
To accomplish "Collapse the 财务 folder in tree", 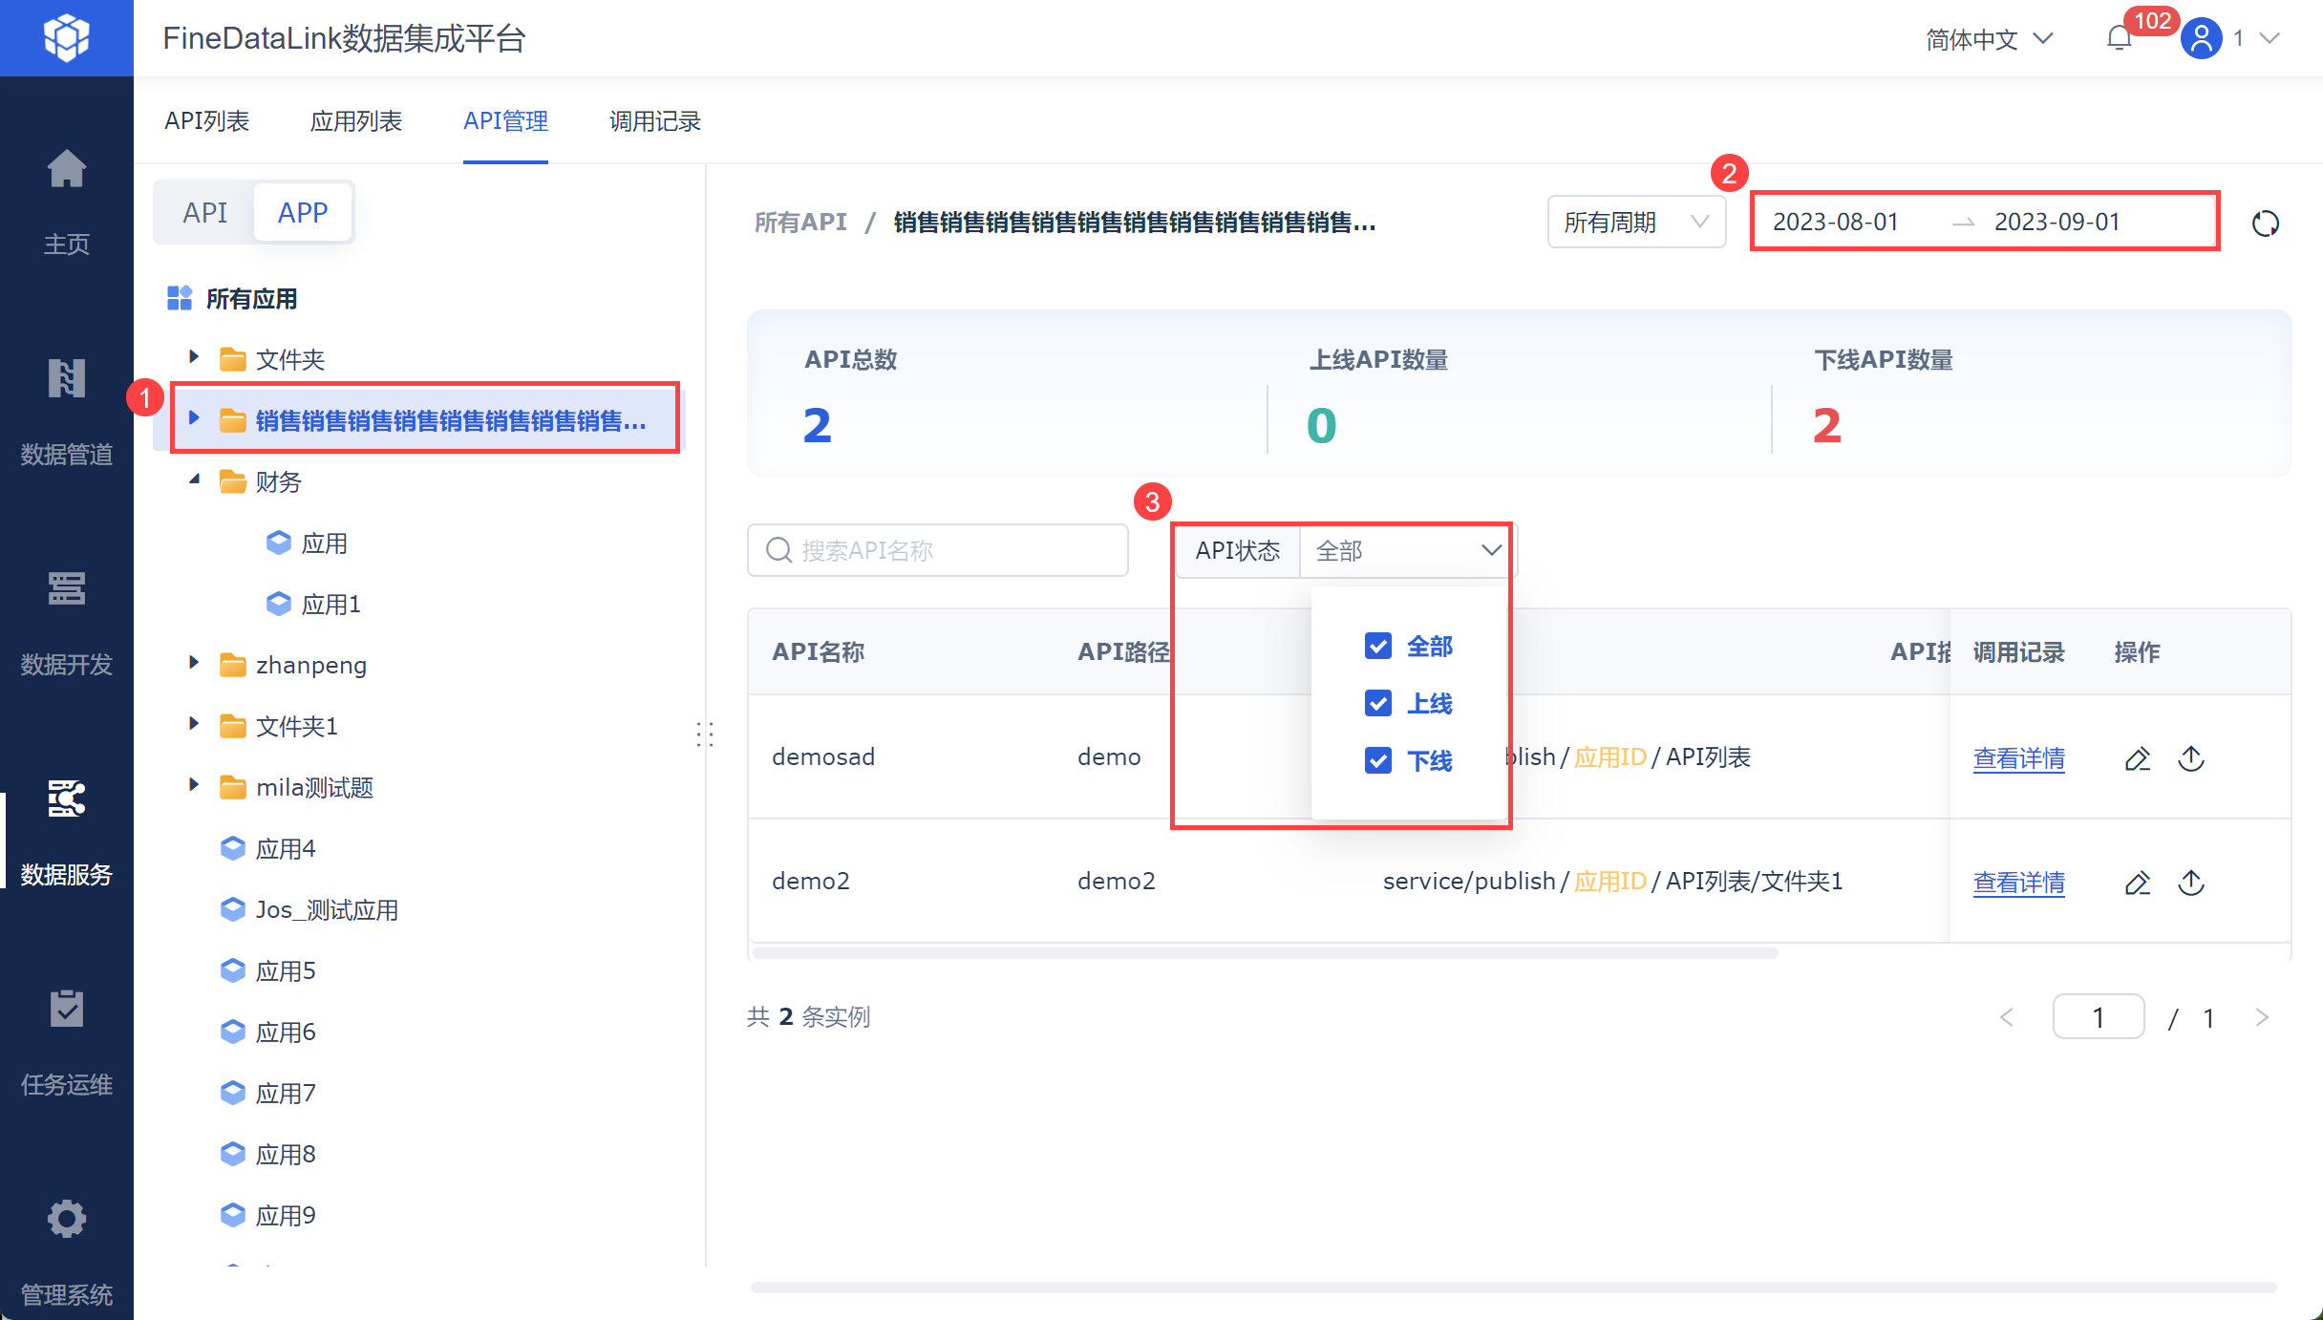I will [194, 480].
